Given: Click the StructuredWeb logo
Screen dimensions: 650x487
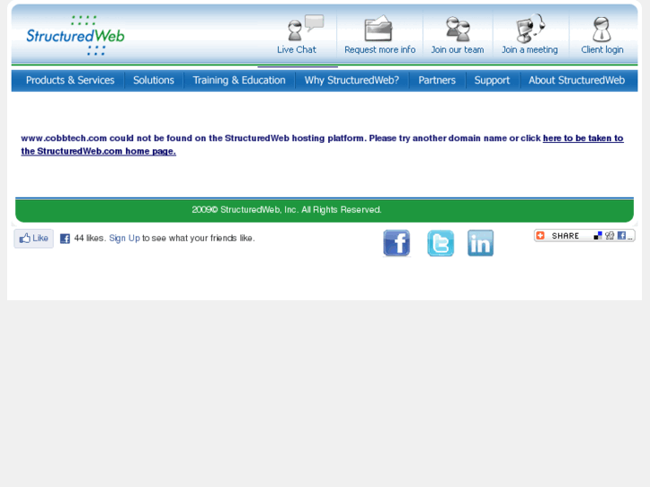Looking at the screenshot, I should pos(75,36).
